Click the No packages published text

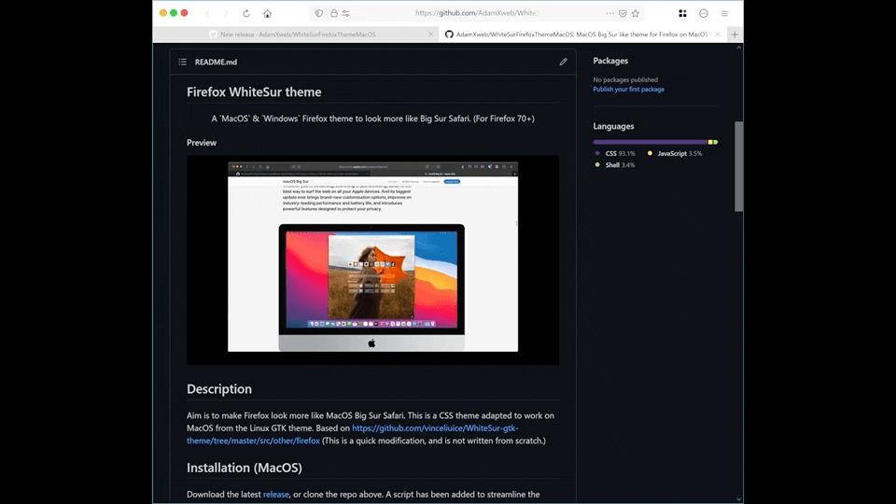[625, 79]
